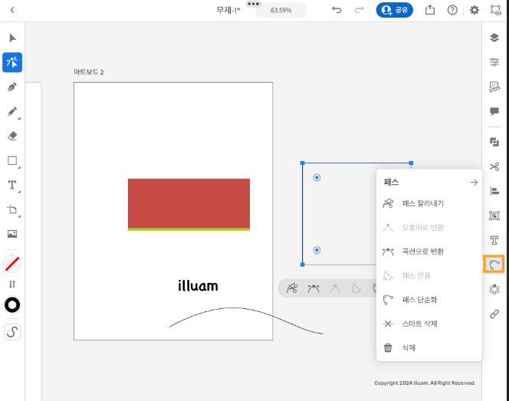Open the black stroke color swatch

pos(12,305)
